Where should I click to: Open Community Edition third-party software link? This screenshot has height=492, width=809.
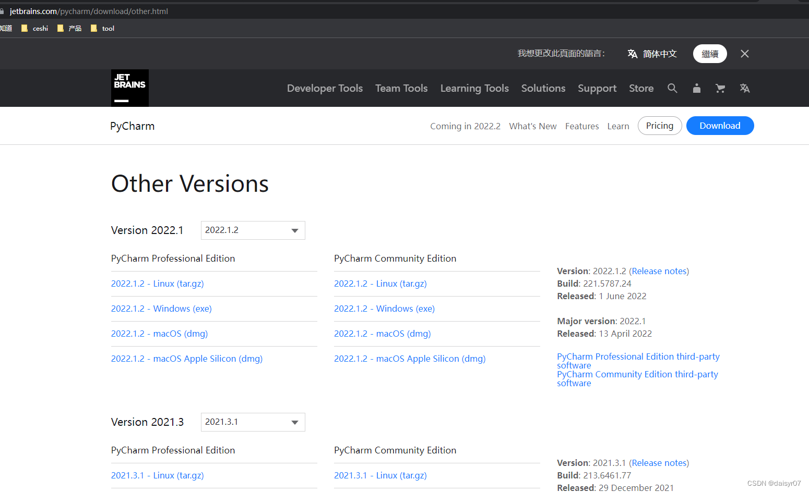pyautogui.click(x=637, y=378)
